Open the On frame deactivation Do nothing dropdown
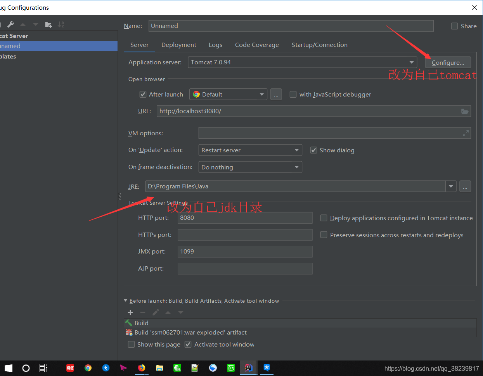Screen dimensions: 483x376 250,167
